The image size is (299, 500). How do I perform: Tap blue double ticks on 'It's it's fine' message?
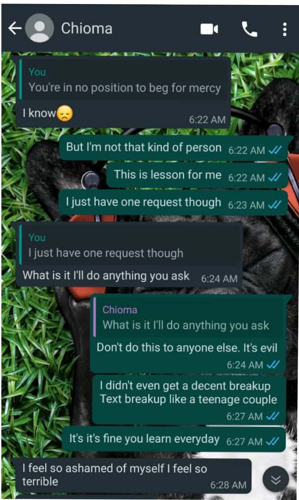pyautogui.click(x=273, y=441)
